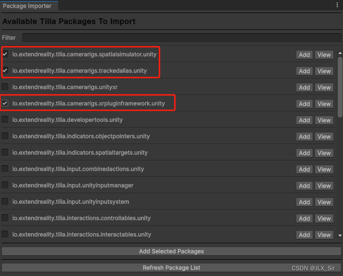
Task: Switch to the Package Importer tab
Action: (29, 6)
